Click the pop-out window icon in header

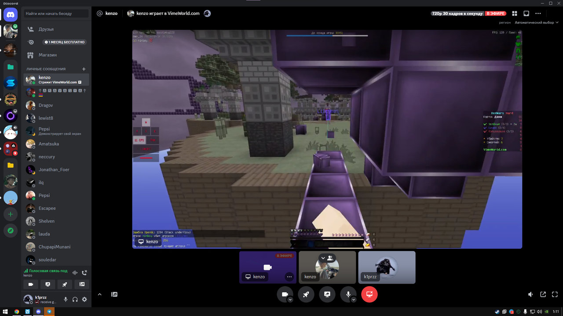tap(526, 14)
